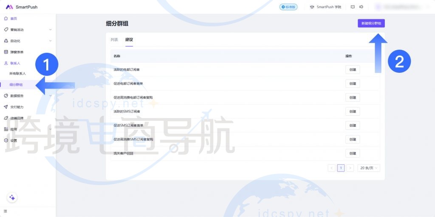Click the 首页 home icon in sidebar
This screenshot has width=435, height=217.
tap(6, 19)
